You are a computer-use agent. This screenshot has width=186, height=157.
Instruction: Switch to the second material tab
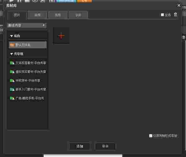coord(37,15)
